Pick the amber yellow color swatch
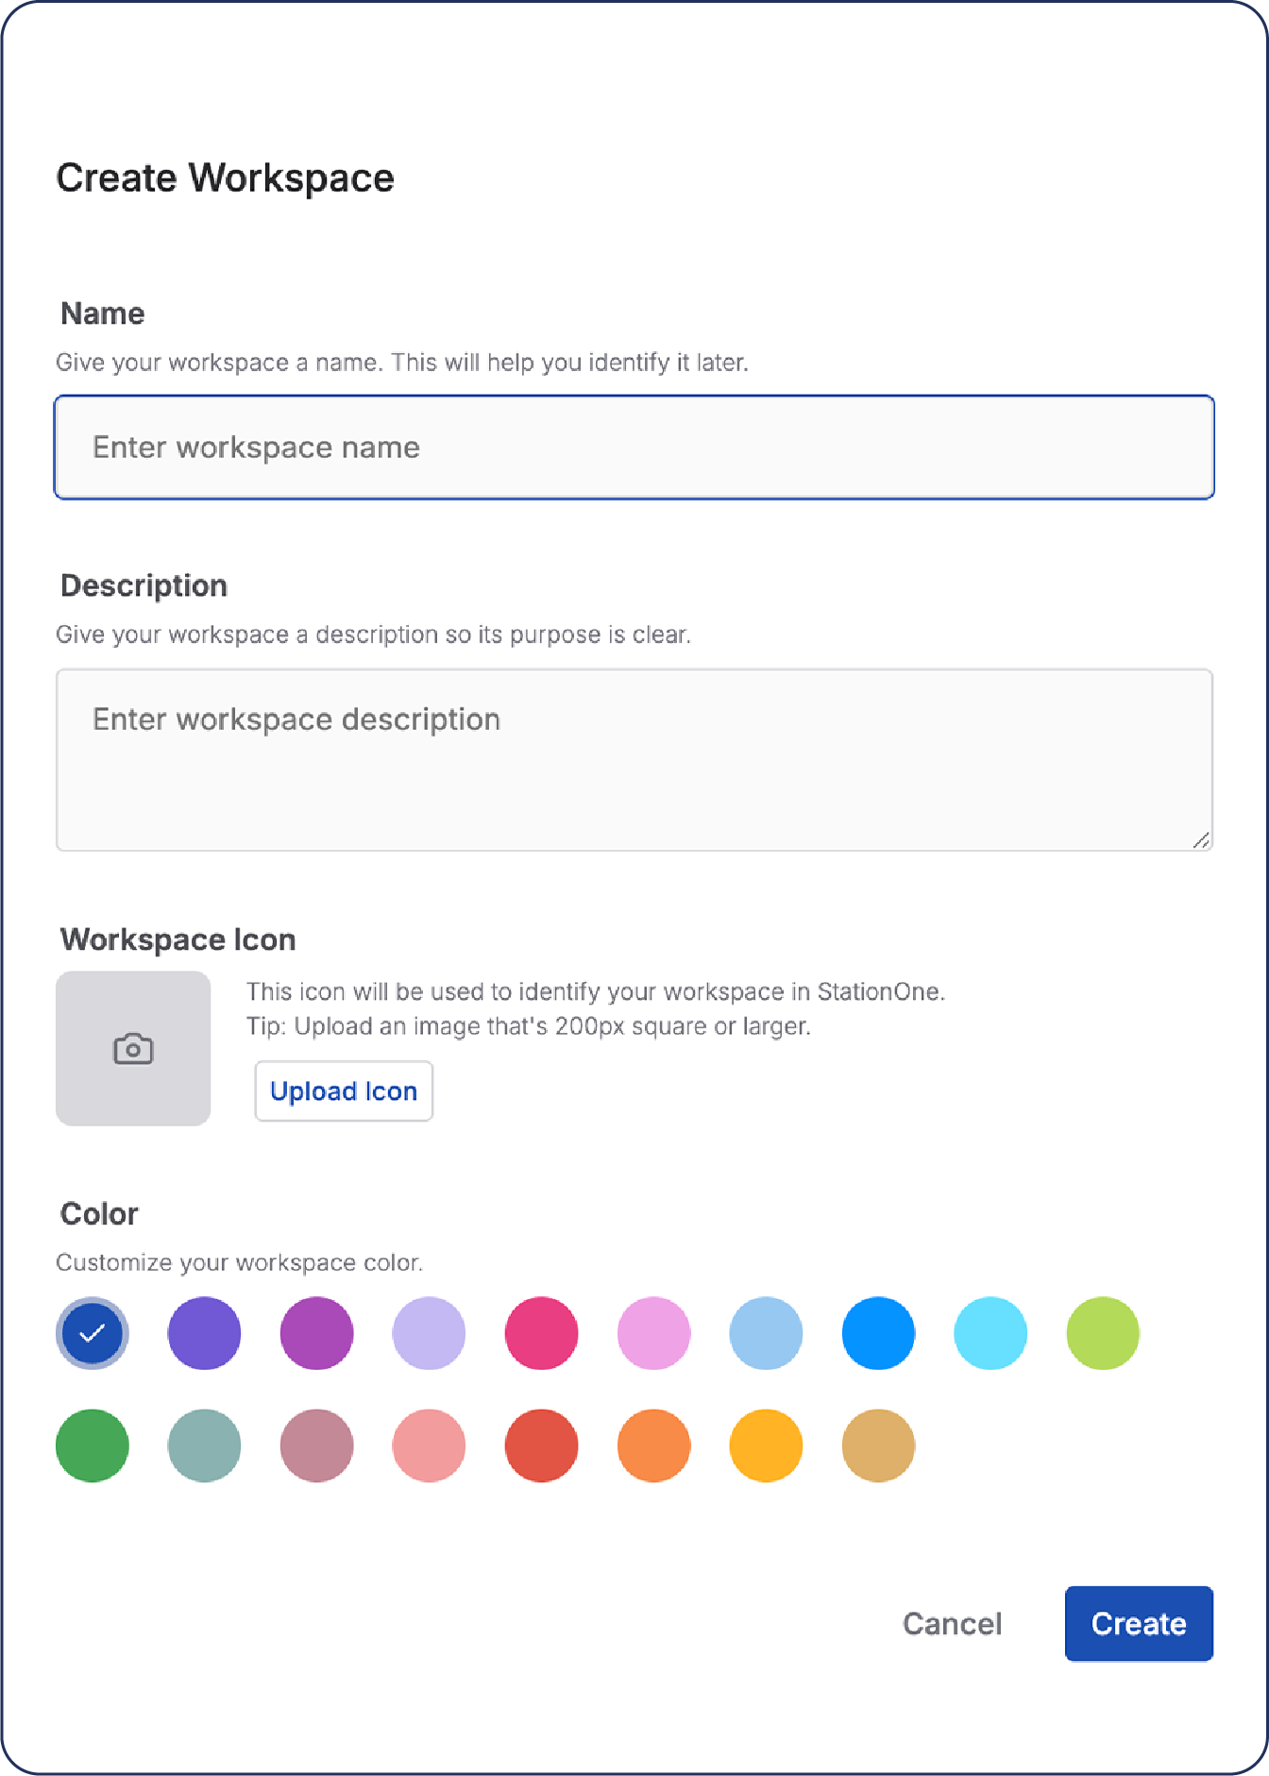Screen dimensions: 1269x1776 coord(766,1446)
